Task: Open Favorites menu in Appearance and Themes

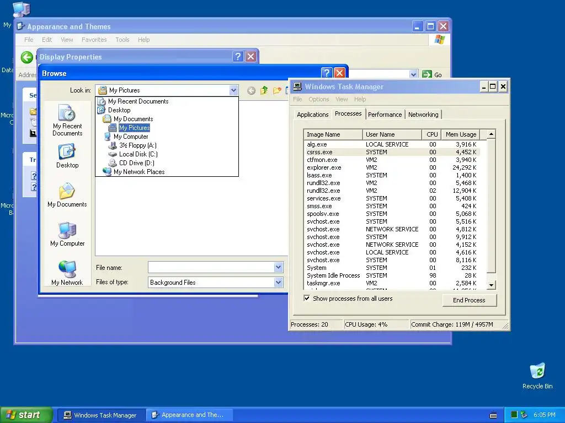Action: (x=94, y=40)
